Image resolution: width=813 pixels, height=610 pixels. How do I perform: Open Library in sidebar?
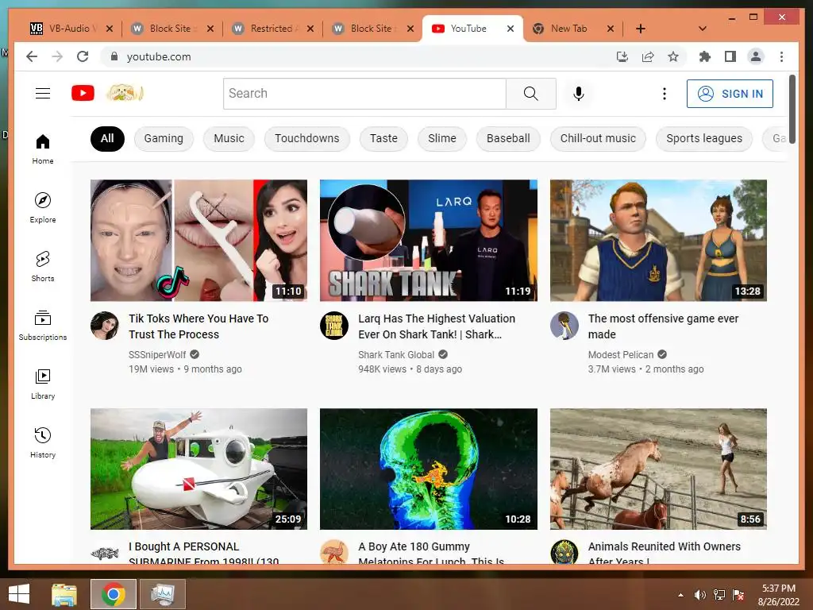(43, 384)
